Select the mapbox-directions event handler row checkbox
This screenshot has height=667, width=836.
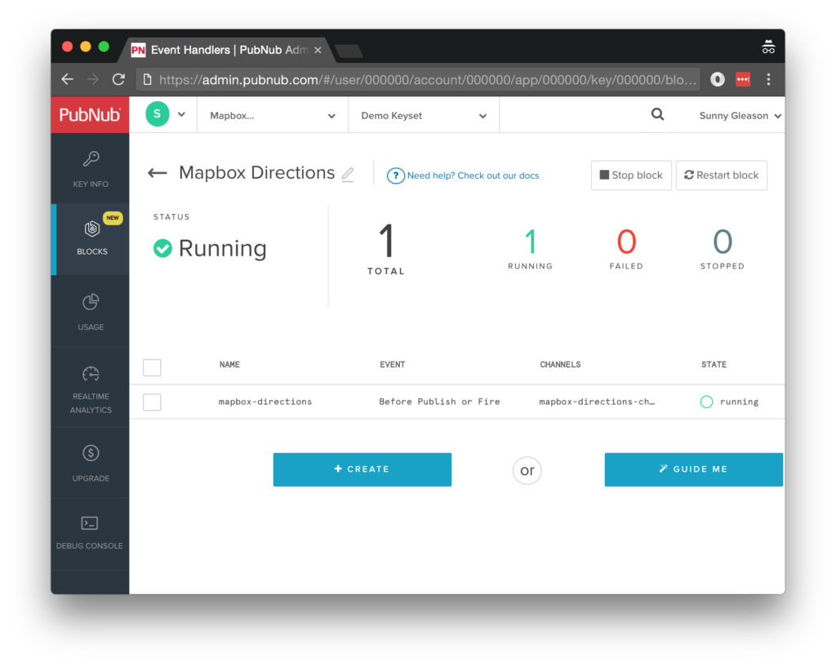click(x=152, y=402)
